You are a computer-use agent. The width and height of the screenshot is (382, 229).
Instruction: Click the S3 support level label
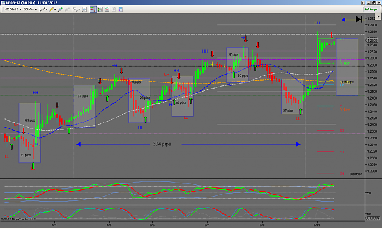(x=342, y=152)
